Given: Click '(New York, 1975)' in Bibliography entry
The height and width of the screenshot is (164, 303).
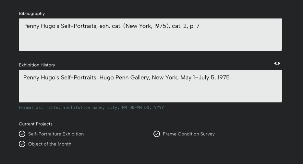Looking at the screenshot, I should [146, 26].
